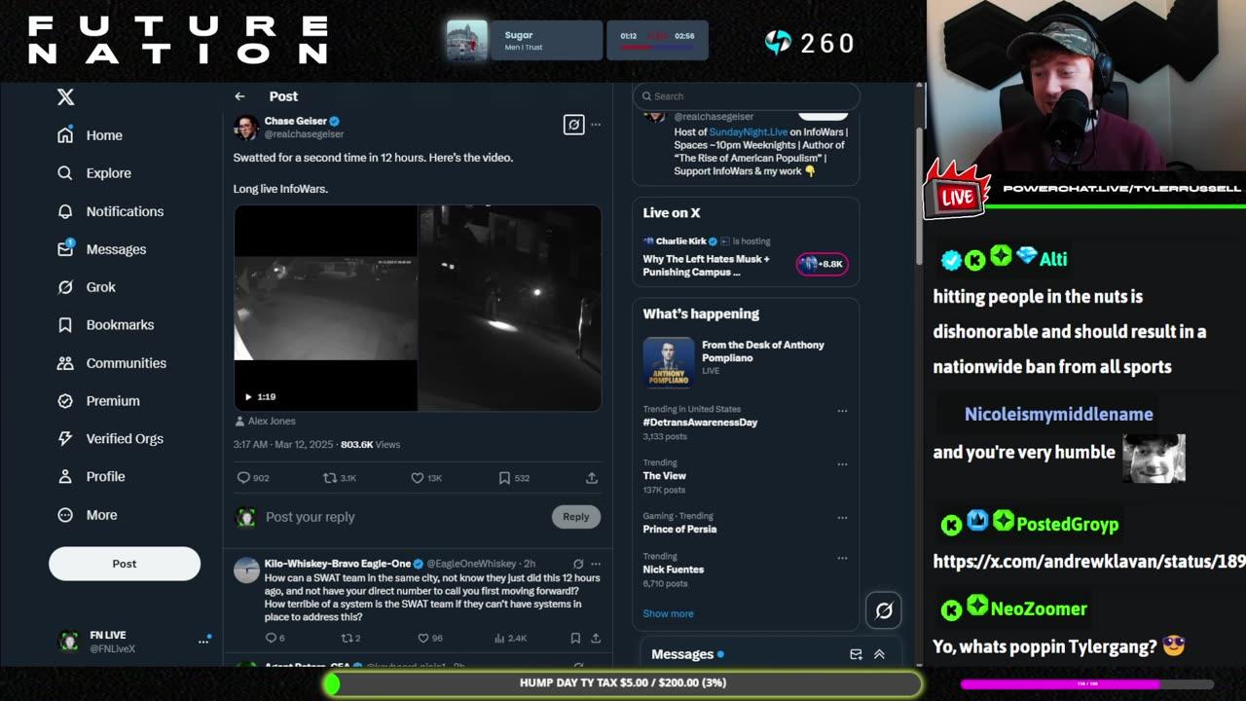This screenshot has height=701, width=1246.
Task: Open floating Grok button
Action: click(884, 610)
